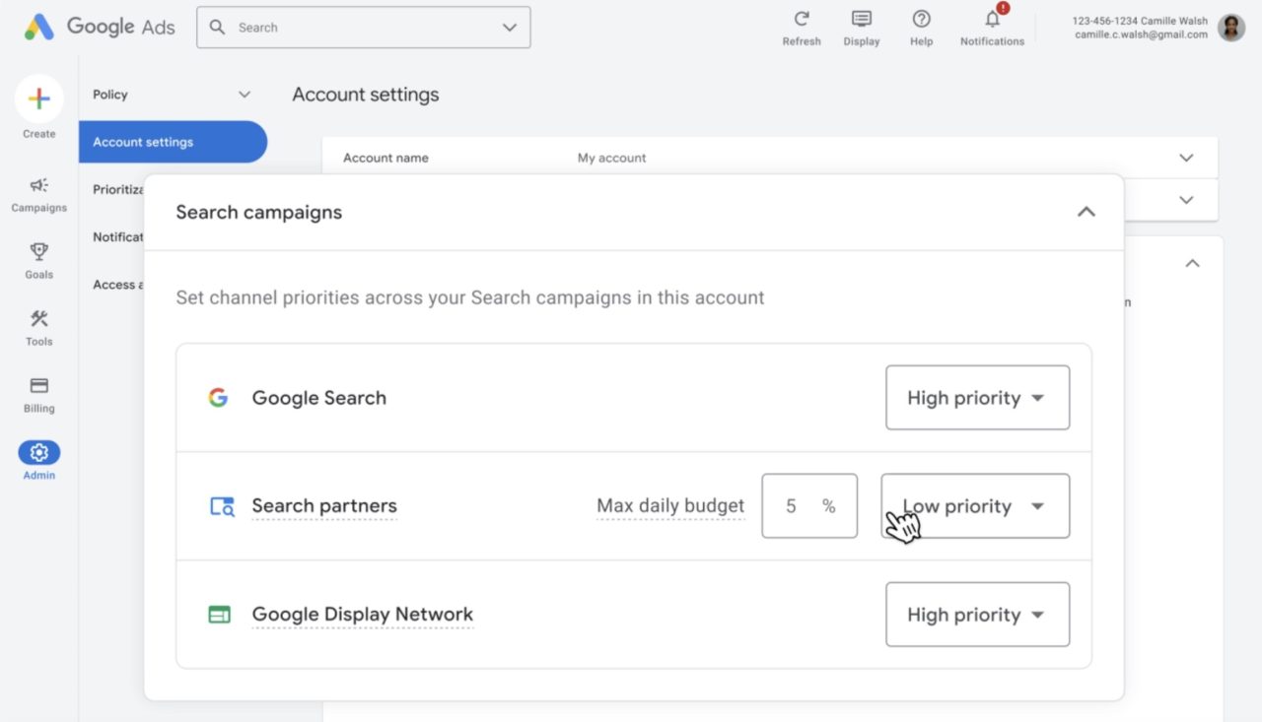
Task: Open the Tools section
Action: (x=39, y=328)
